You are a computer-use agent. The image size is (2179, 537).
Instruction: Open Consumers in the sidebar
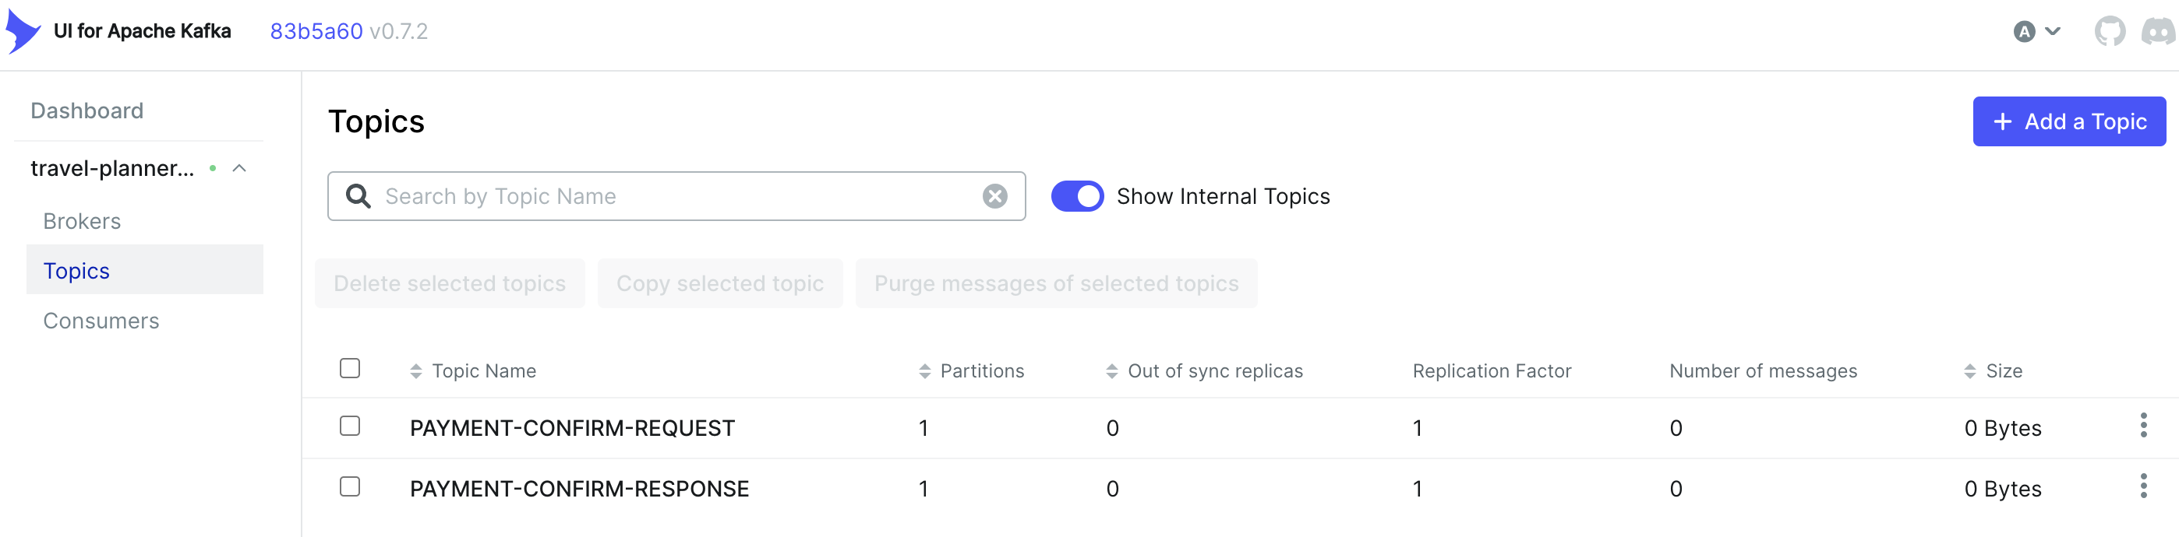coord(101,321)
